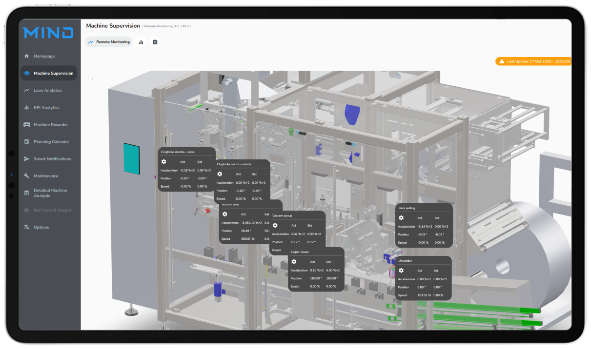Image resolution: width=591 pixels, height=349 pixels.
Task: Switch to the bar chart tab
Action: coord(141,42)
